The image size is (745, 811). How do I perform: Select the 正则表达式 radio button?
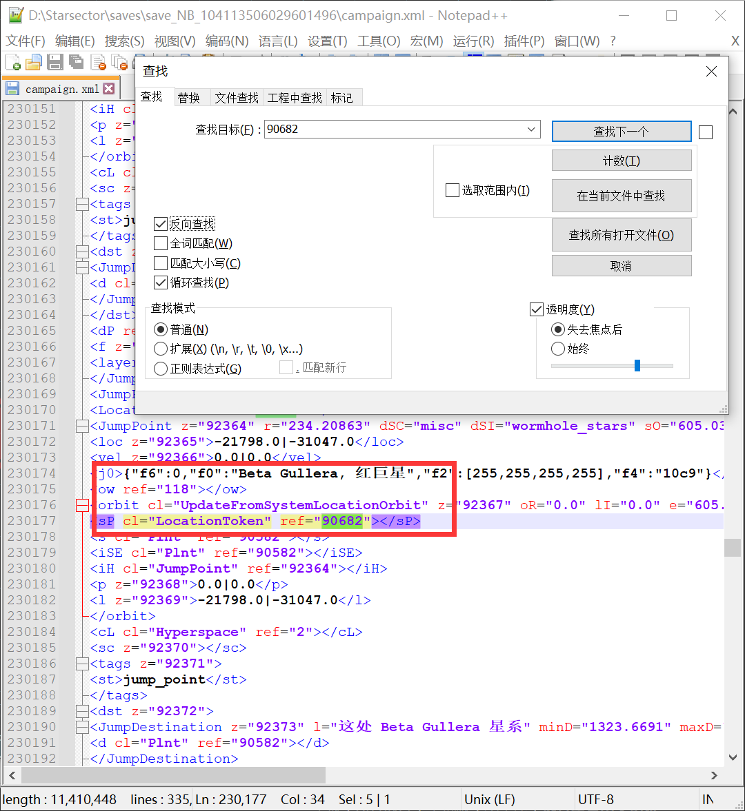point(161,369)
